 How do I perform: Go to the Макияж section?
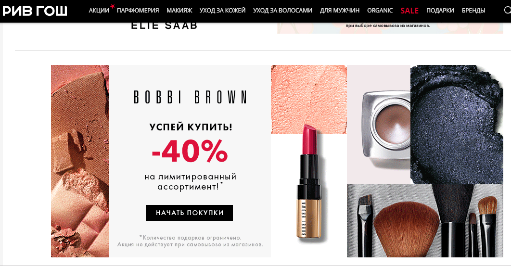pos(179,11)
